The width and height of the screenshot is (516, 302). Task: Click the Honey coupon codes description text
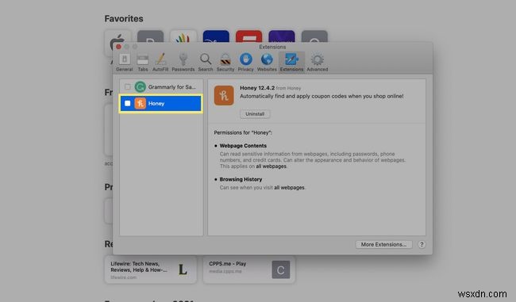(322, 96)
